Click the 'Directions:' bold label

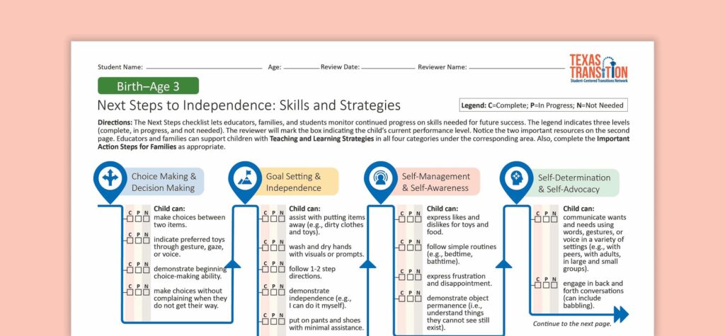115,122
